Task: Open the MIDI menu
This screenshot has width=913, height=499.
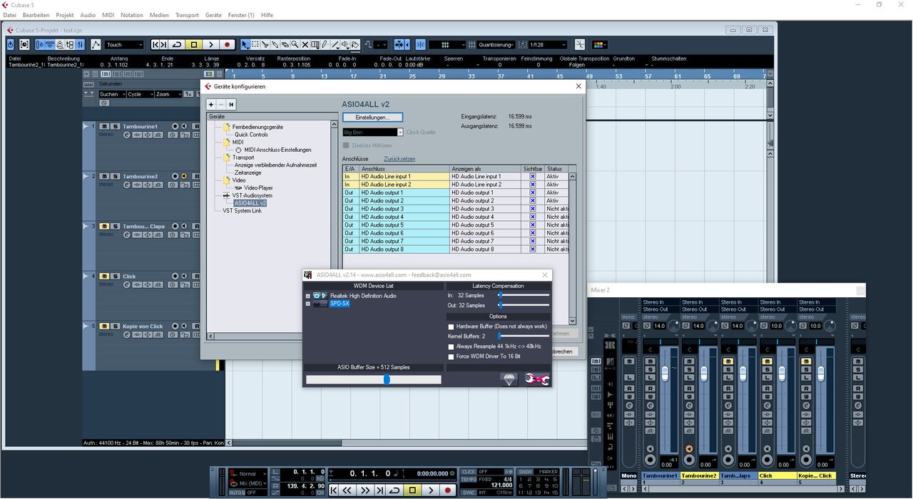Action: coord(108,15)
